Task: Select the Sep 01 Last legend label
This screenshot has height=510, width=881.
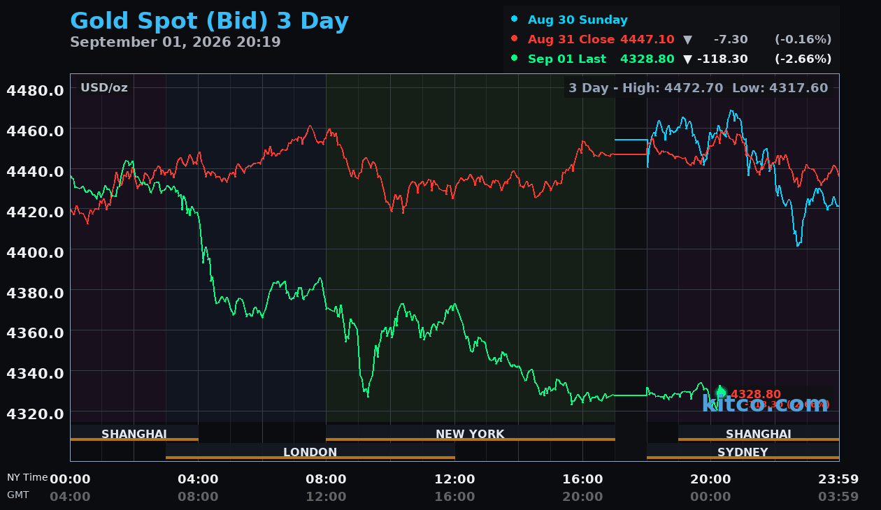Action: click(567, 59)
